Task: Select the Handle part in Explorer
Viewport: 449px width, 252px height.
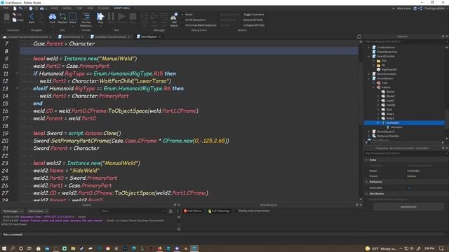Action: [x=391, y=105]
